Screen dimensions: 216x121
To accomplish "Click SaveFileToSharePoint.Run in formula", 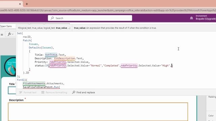I will point(42,87).
